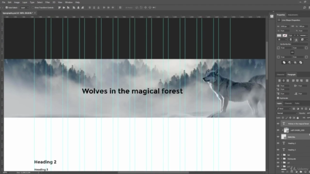Lock layer position icon

[290, 118]
